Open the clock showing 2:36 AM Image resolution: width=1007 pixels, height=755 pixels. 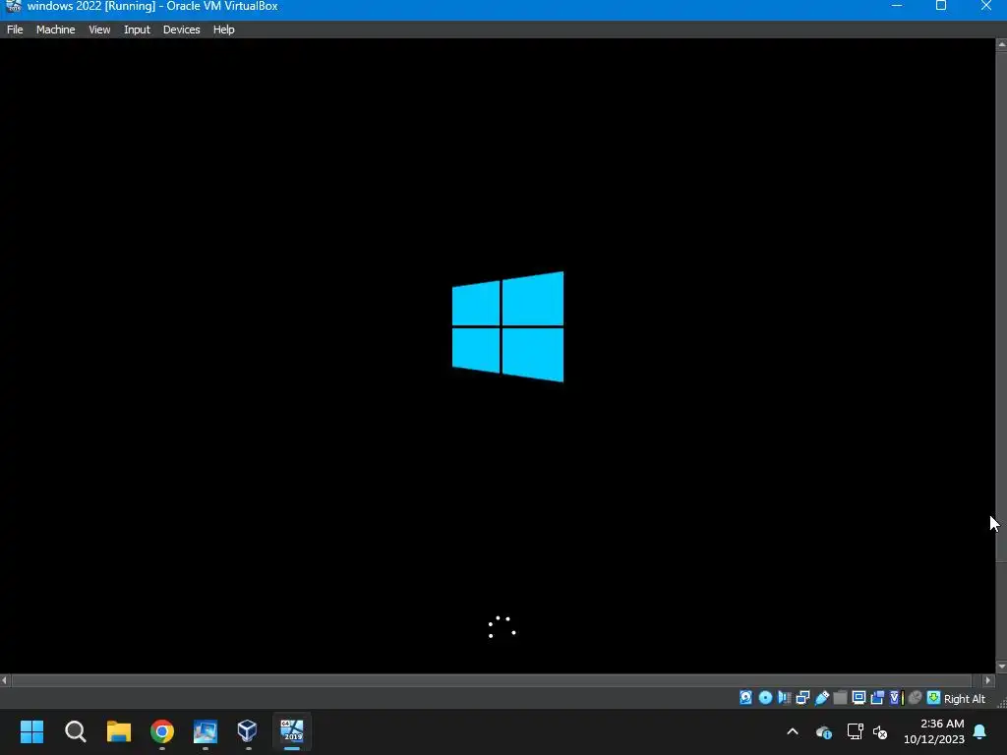click(x=934, y=731)
